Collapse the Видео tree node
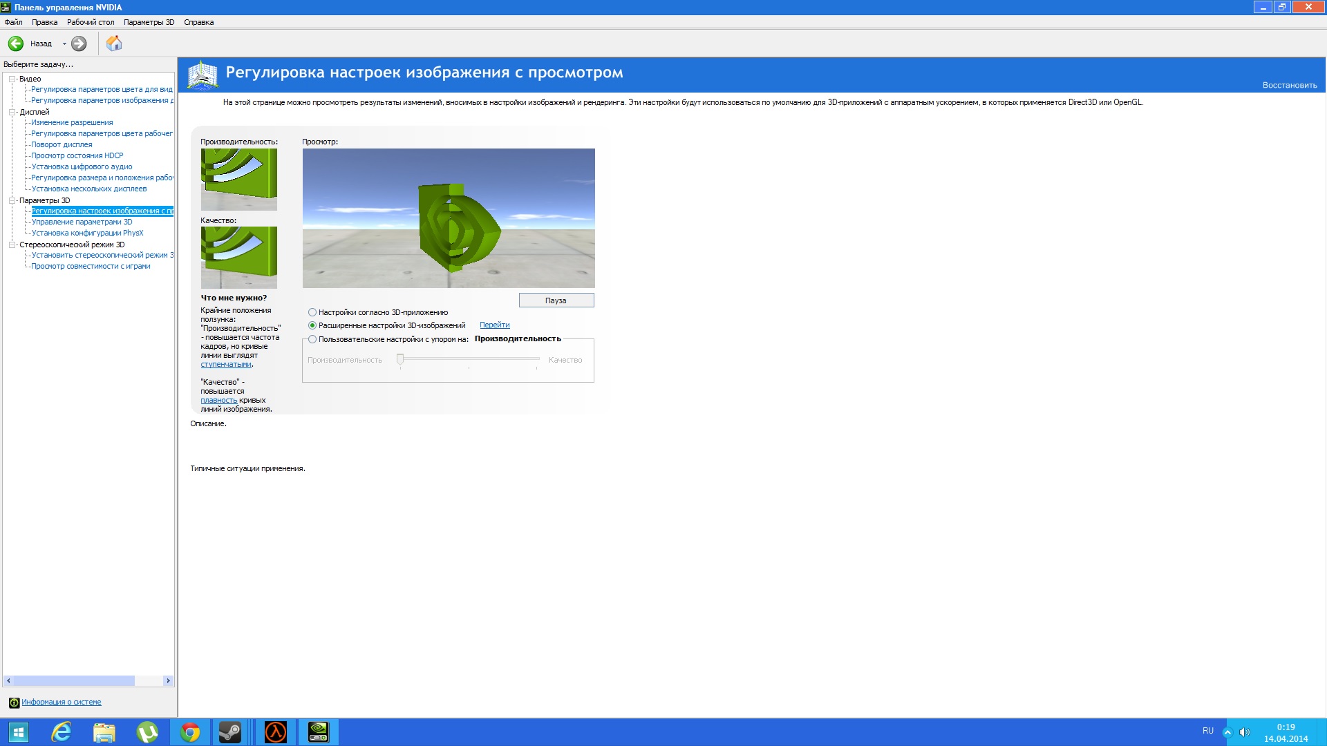1327x746 pixels. pyautogui.click(x=12, y=79)
